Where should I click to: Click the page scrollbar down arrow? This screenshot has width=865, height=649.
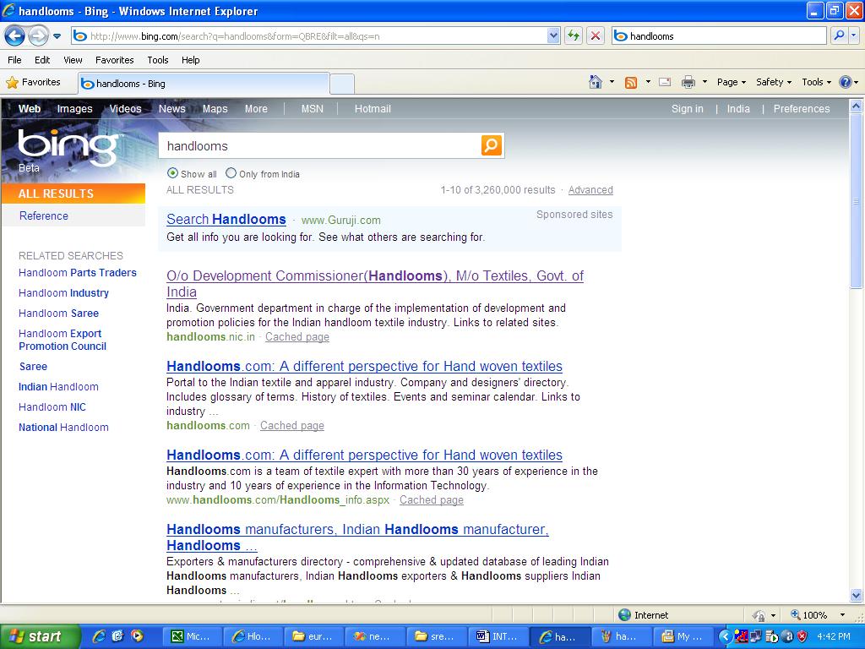pyautogui.click(x=857, y=596)
